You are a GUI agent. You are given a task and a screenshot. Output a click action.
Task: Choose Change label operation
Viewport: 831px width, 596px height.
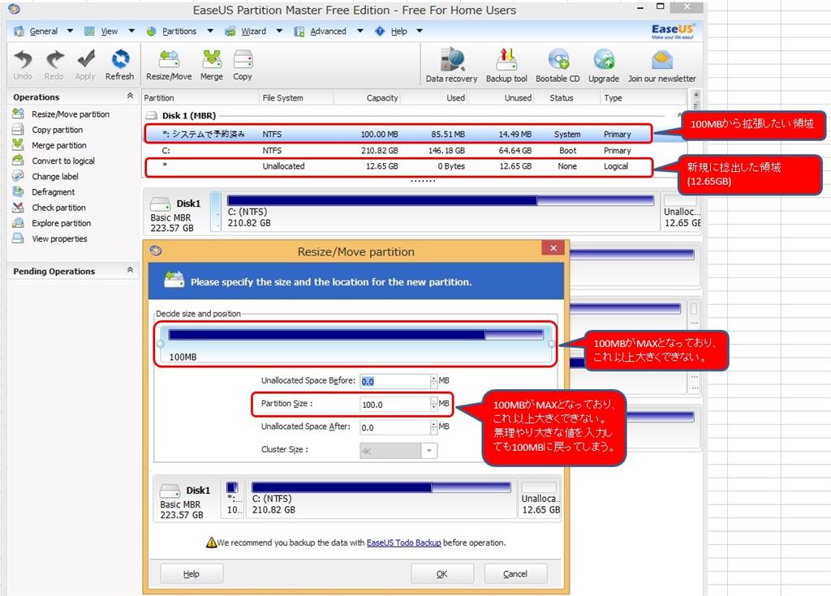click(x=55, y=177)
